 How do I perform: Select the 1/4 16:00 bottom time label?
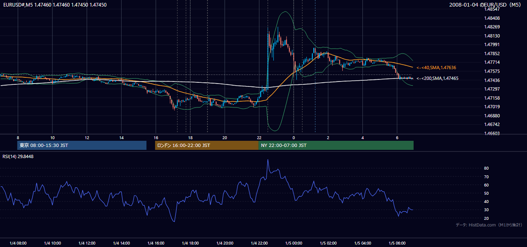point(156,243)
